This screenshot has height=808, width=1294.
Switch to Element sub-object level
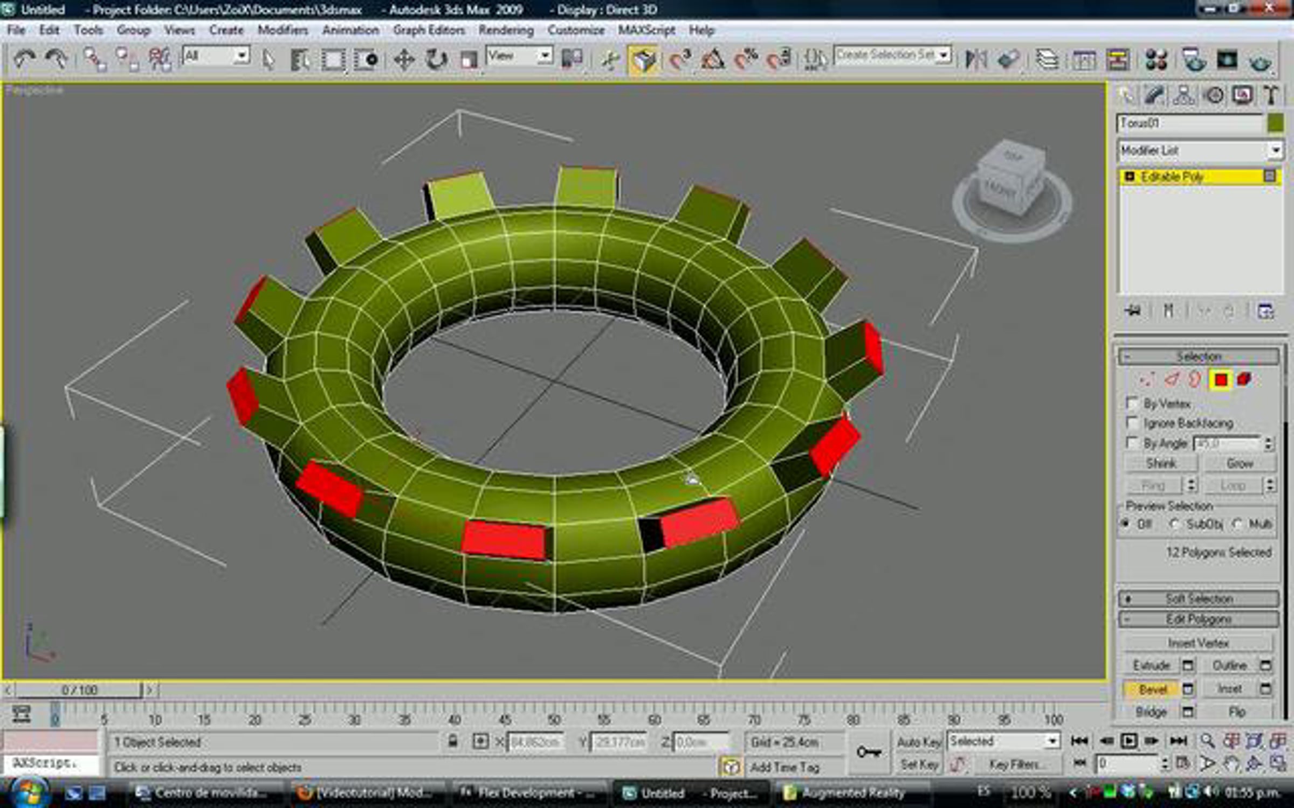(1245, 380)
